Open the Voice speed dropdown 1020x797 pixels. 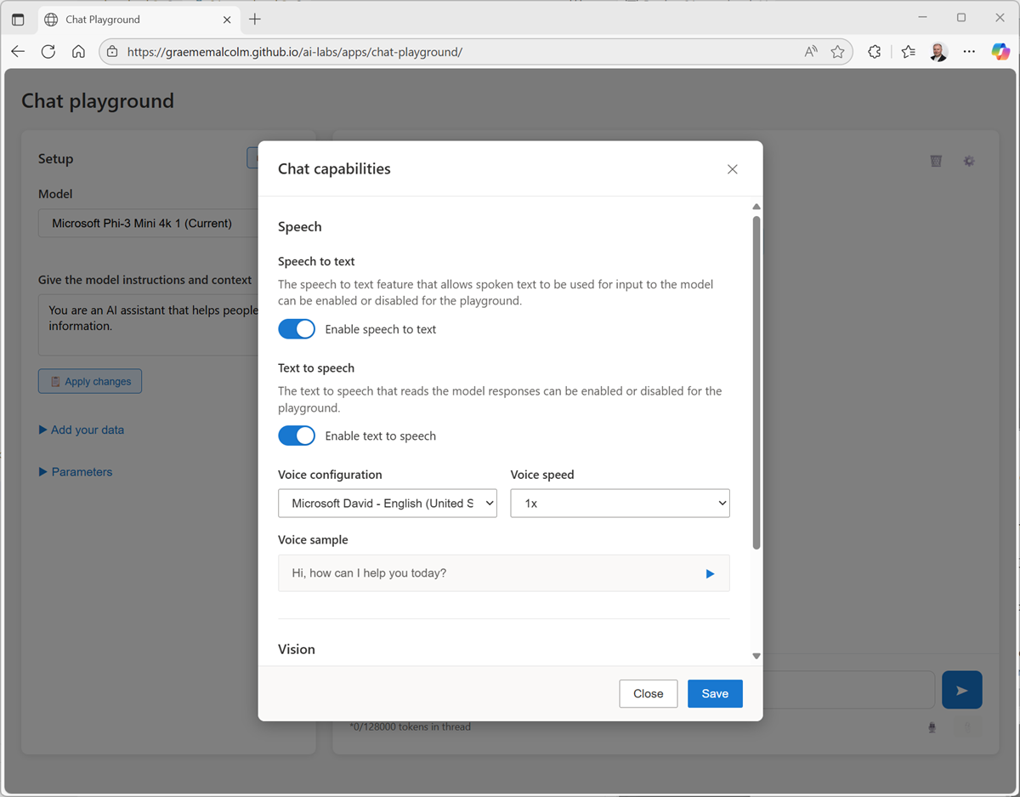point(620,504)
